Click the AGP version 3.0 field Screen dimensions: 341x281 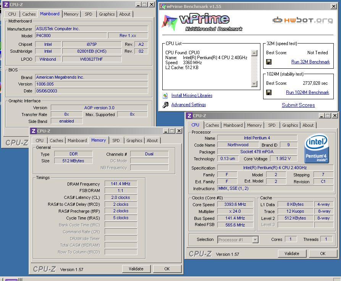click(x=99, y=108)
